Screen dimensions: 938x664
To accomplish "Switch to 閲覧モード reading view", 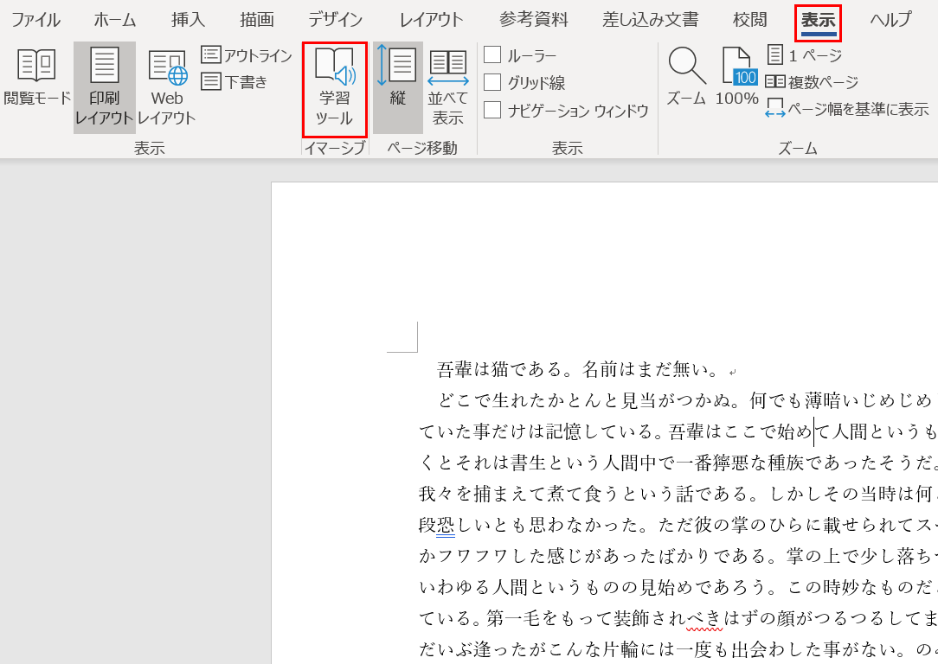I will point(37,78).
